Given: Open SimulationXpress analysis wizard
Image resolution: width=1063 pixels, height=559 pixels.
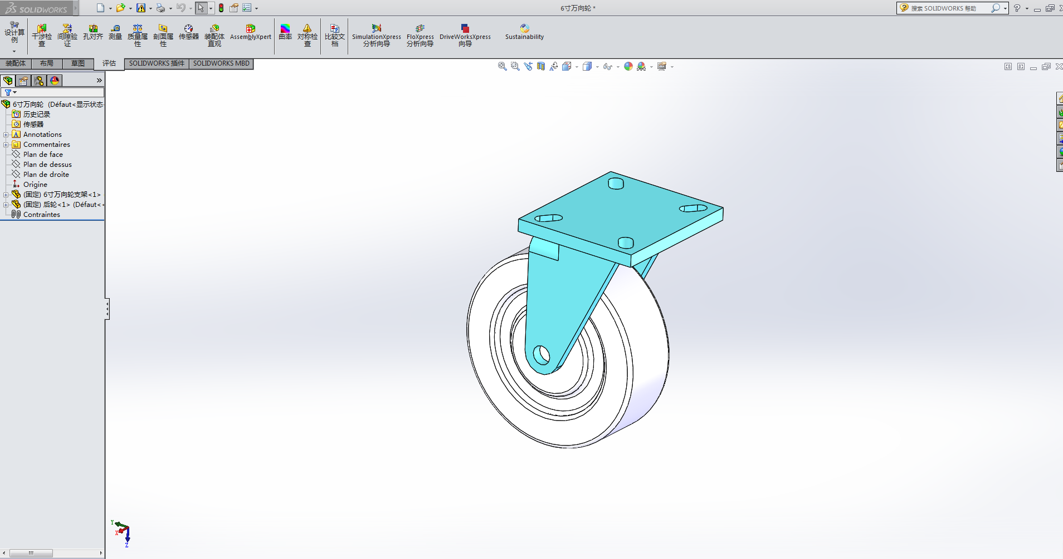Looking at the screenshot, I should [x=377, y=34].
